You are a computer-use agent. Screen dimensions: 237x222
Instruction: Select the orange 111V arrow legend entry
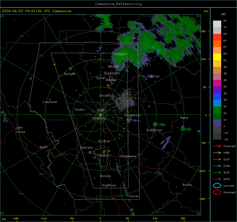[x=217, y=159]
